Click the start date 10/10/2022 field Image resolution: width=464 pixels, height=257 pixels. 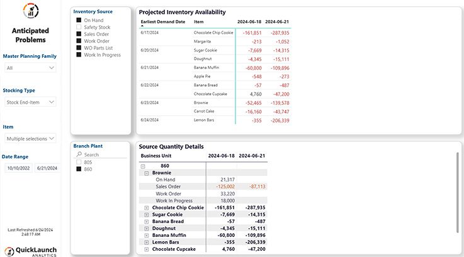(x=18, y=168)
